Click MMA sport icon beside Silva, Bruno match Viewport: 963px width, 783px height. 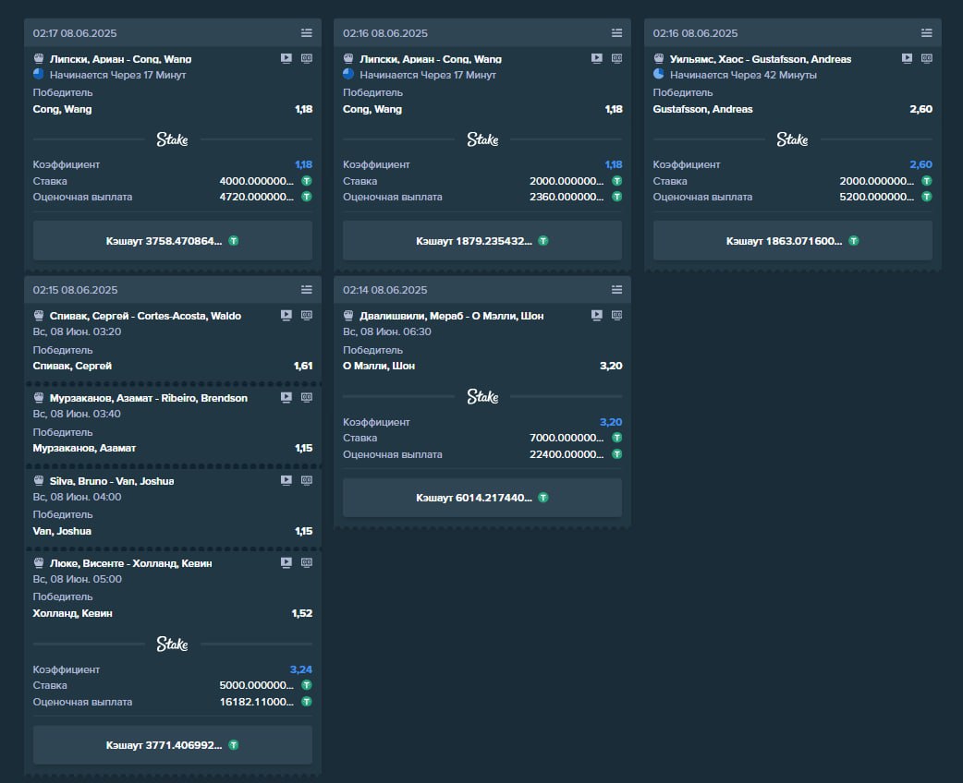39,481
